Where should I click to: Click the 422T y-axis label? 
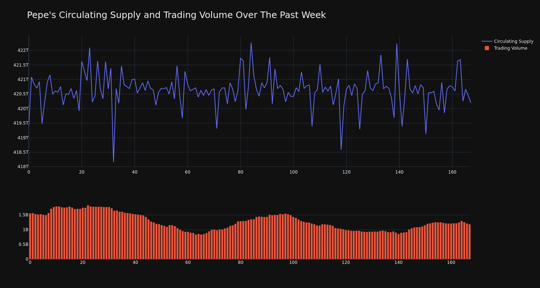pos(23,50)
